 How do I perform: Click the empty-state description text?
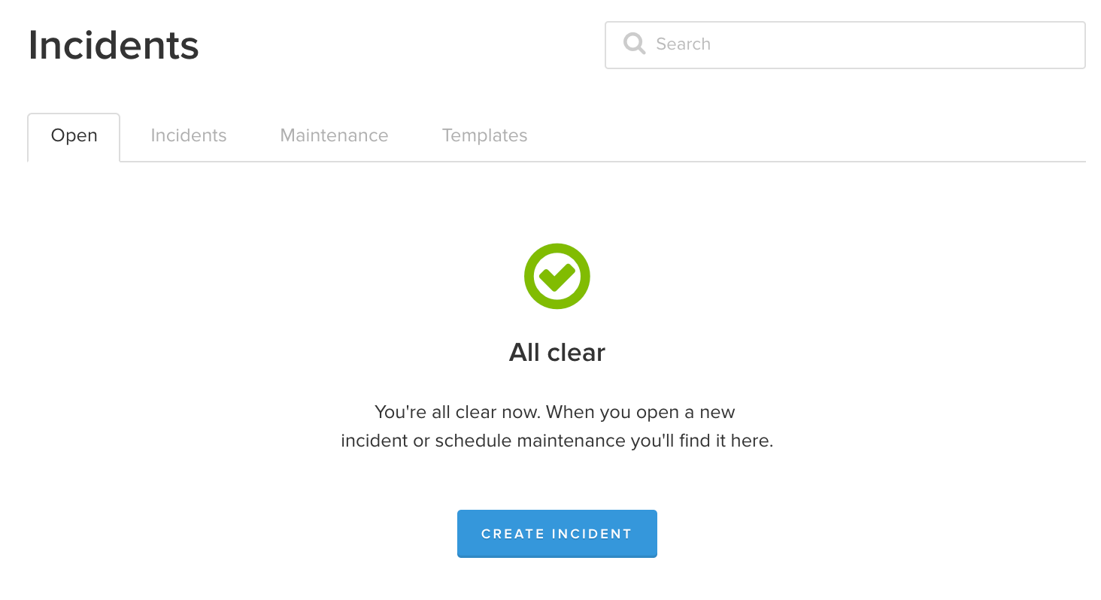[557, 426]
